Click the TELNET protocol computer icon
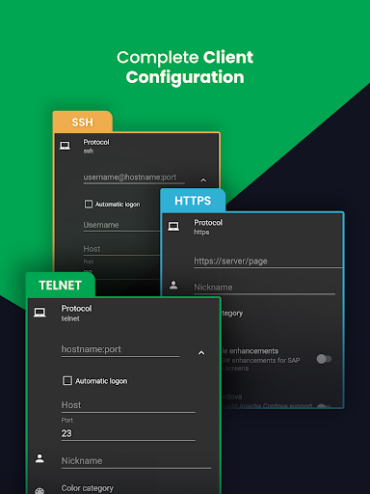 pyautogui.click(x=40, y=313)
